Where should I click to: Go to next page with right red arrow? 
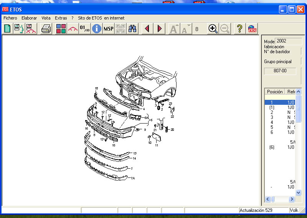(x=160, y=29)
